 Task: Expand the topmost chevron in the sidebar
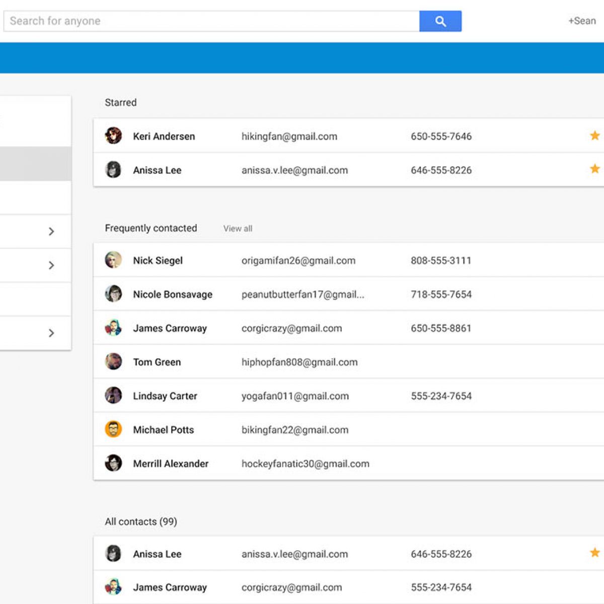tap(51, 232)
